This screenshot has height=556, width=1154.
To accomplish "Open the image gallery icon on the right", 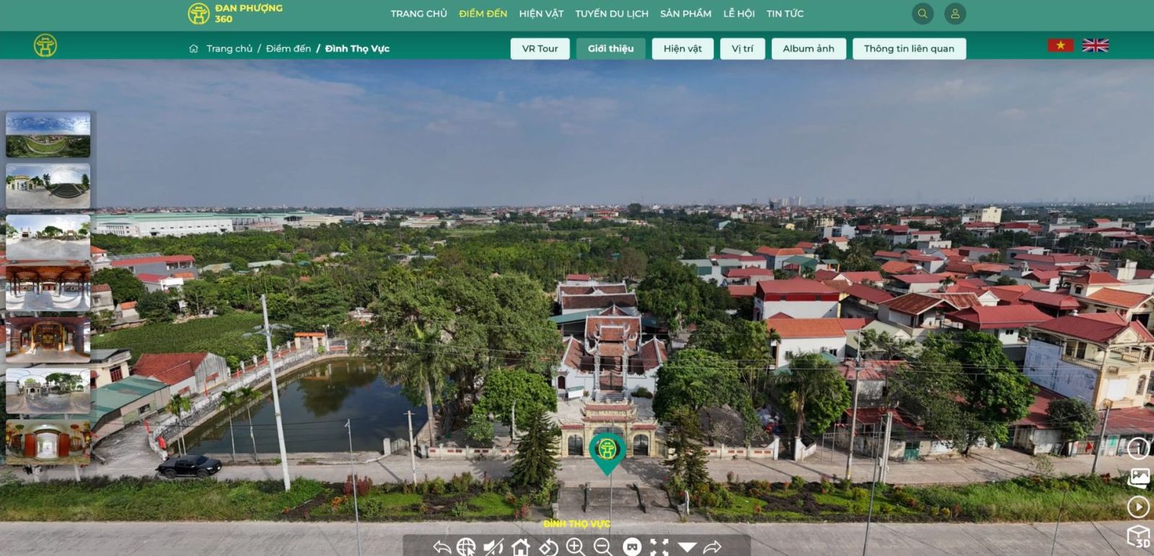I will pyautogui.click(x=1138, y=477).
